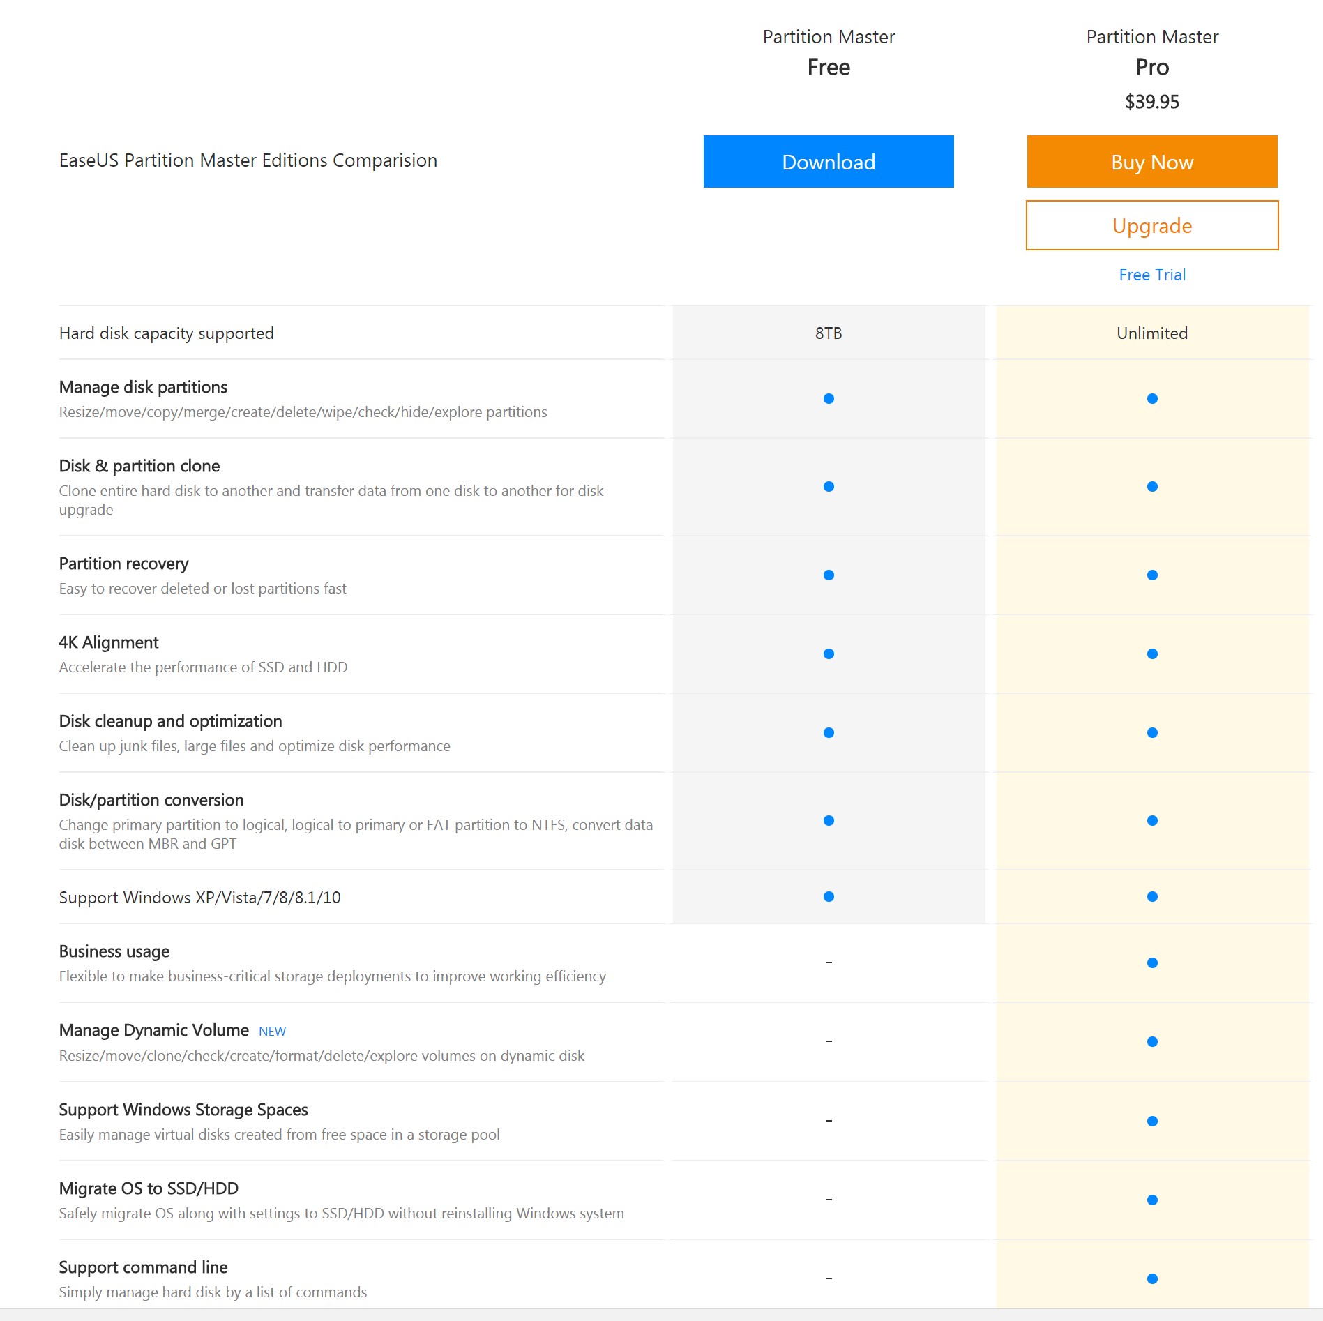Click the Pro price $39.95
Viewport: 1323px width, 1321px height.
(x=1151, y=102)
